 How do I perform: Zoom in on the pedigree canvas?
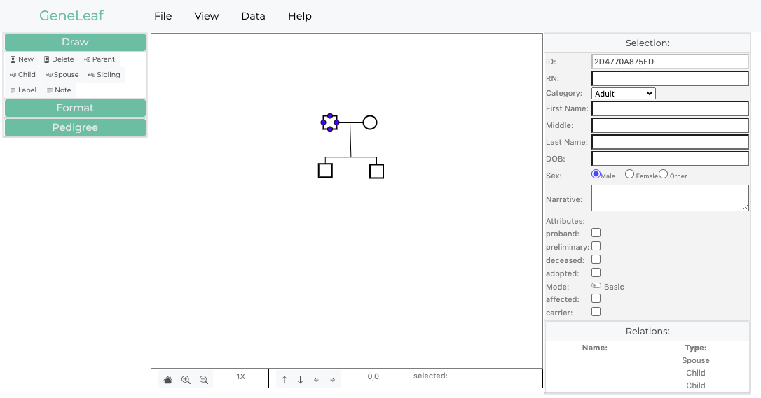coord(186,380)
